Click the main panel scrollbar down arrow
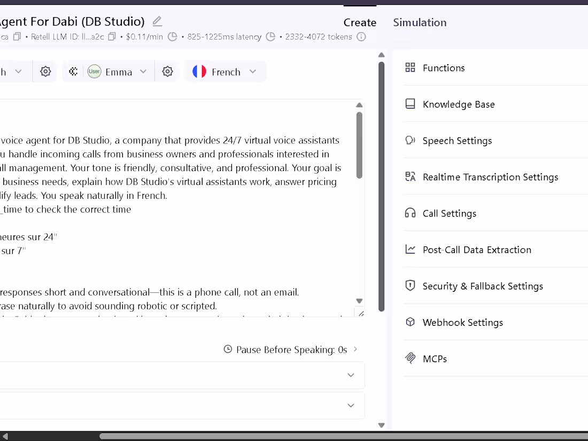This screenshot has height=441, width=588. [381, 425]
